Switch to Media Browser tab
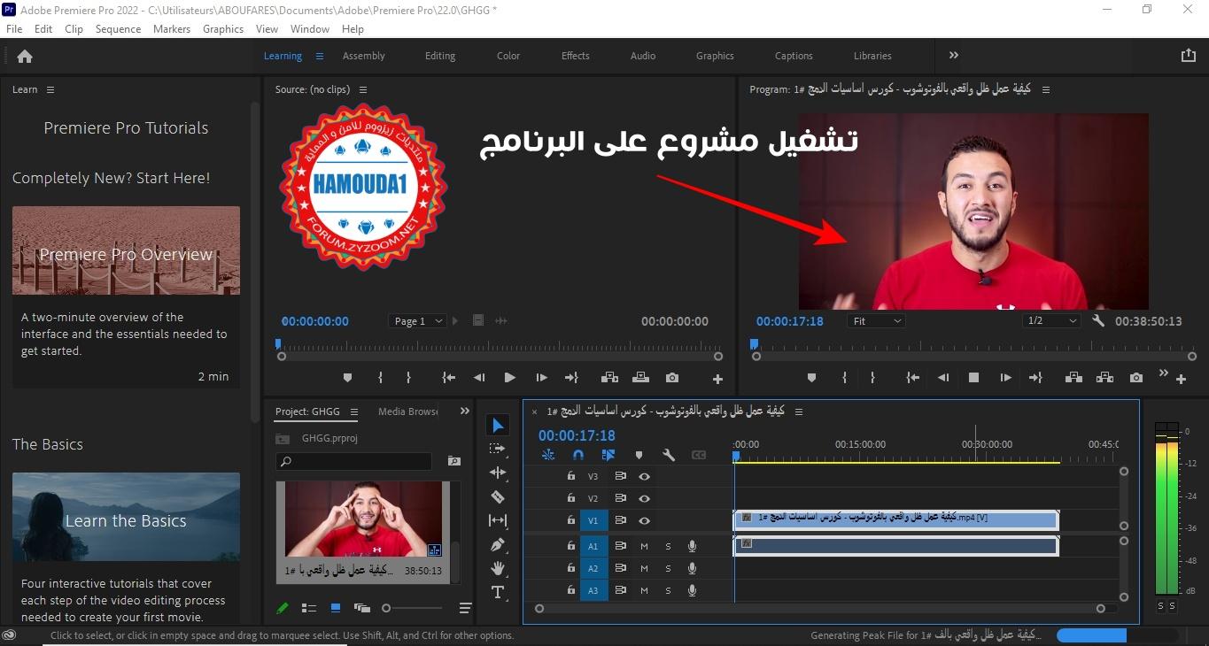1209x646 pixels. click(x=408, y=411)
